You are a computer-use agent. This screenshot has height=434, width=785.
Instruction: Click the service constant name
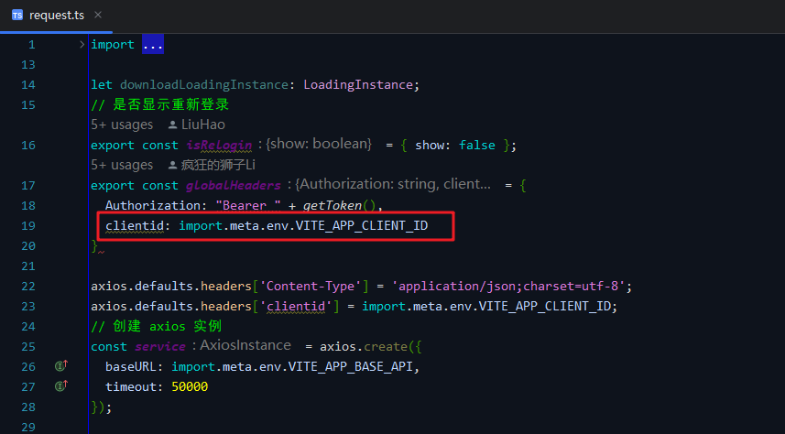(x=160, y=346)
